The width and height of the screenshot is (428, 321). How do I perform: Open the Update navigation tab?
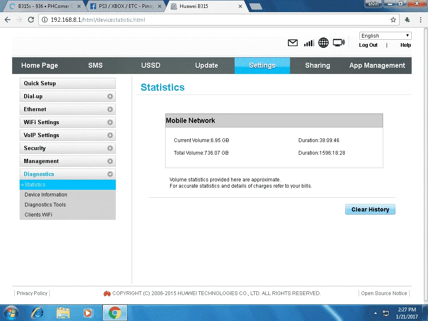tap(206, 66)
